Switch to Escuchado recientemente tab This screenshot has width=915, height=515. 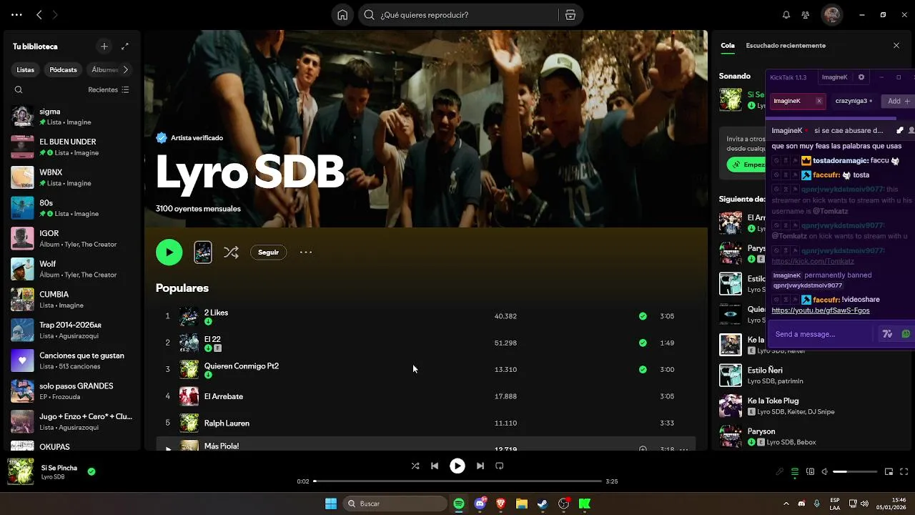(786, 45)
